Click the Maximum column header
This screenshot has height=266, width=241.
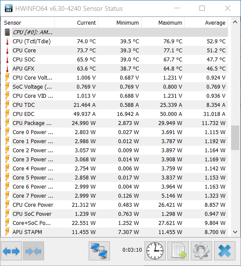170,23
